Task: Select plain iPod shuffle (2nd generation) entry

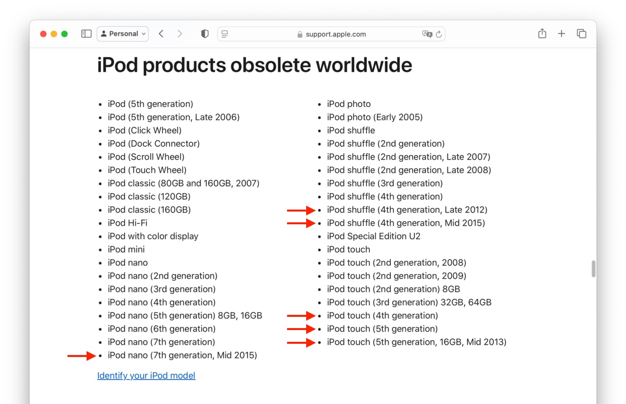Action: [386, 143]
